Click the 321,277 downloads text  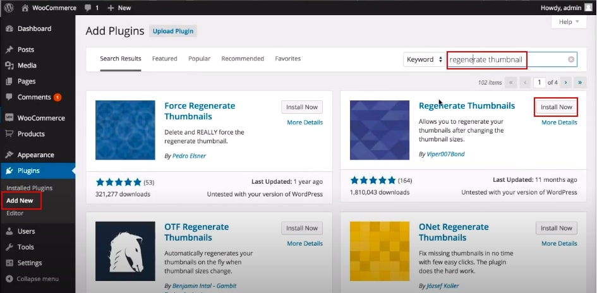tap(123, 194)
